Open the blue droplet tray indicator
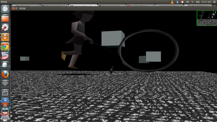Viewport: 217px width, 122px height. click(x=177, y=2)
